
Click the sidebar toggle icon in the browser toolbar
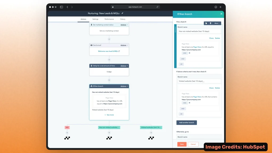(x=61, y=7)
